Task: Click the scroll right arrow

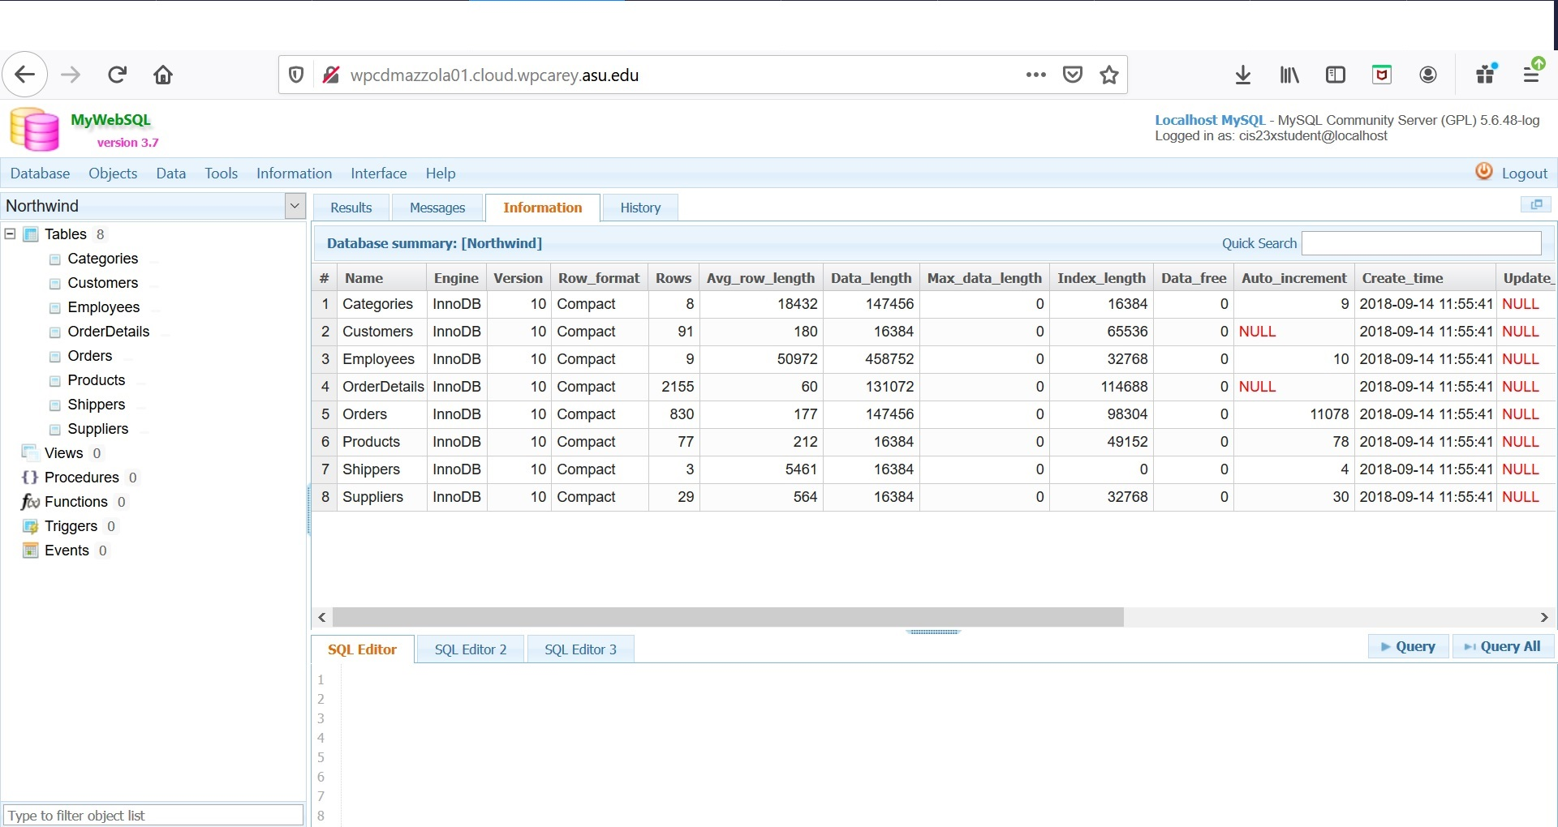Action: coord(1544,618)
